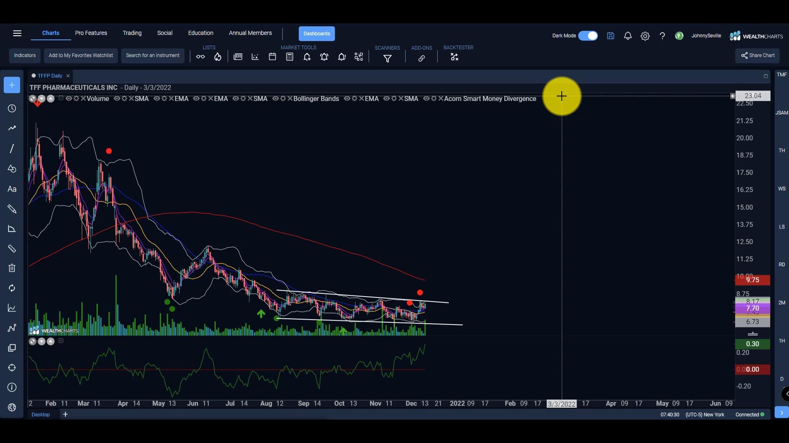Open the Pro Features menu
The height and width of the screenshot is (443, 789).
91,33
